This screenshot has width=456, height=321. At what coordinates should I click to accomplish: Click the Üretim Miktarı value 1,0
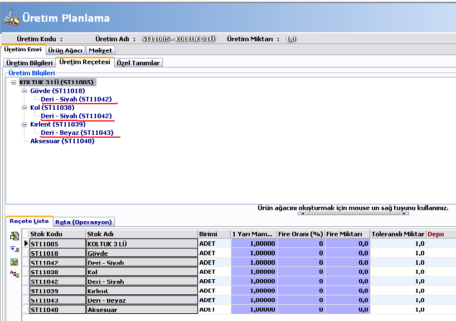[x=291, y=39]
